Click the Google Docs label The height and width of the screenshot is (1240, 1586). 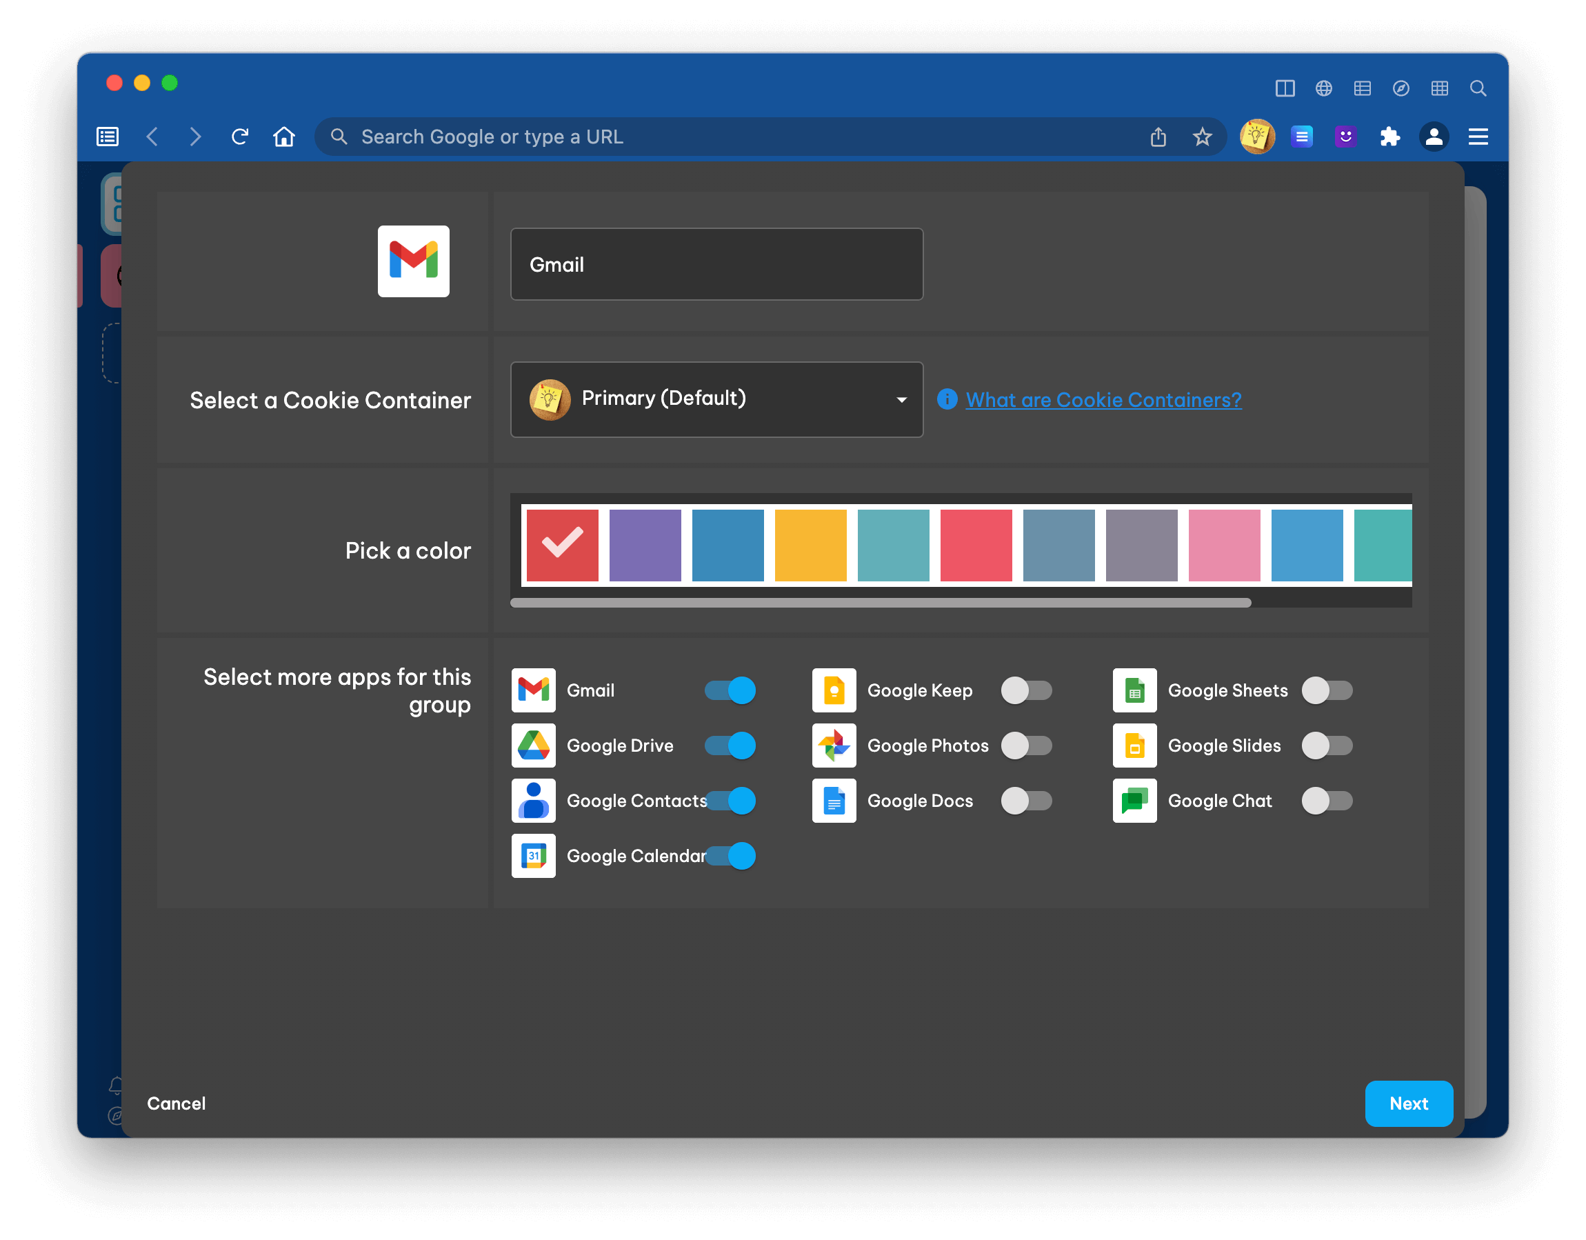tap(919, 801)
